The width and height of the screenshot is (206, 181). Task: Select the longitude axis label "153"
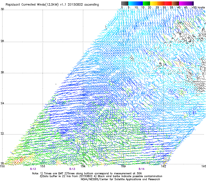tap(43, 167)
